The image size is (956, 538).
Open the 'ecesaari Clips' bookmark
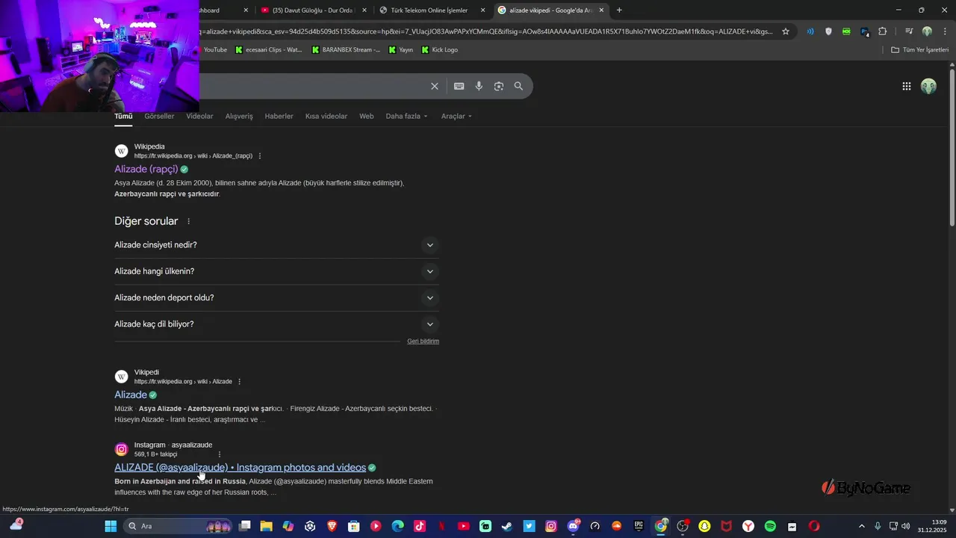(x=268, y=50)
